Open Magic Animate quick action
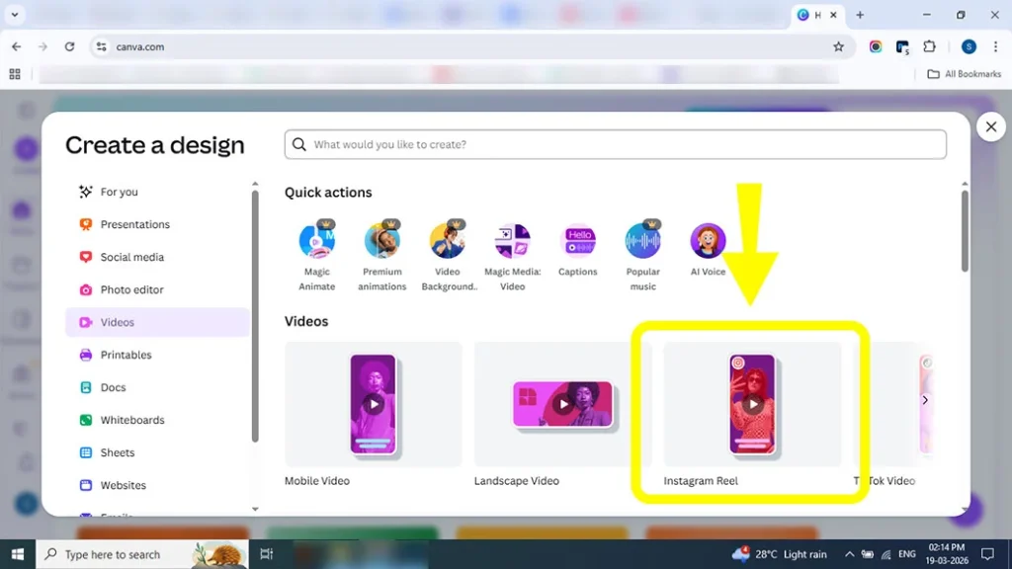 coord(316,241)
